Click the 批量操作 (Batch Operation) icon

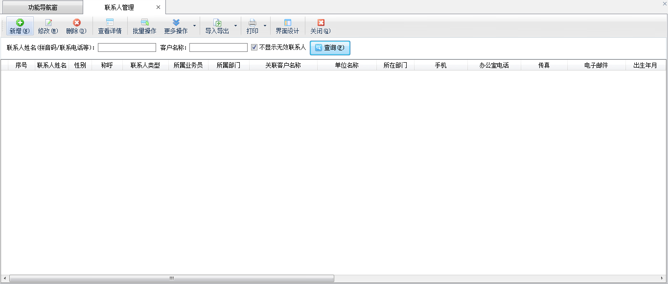[x=144, y=23]
